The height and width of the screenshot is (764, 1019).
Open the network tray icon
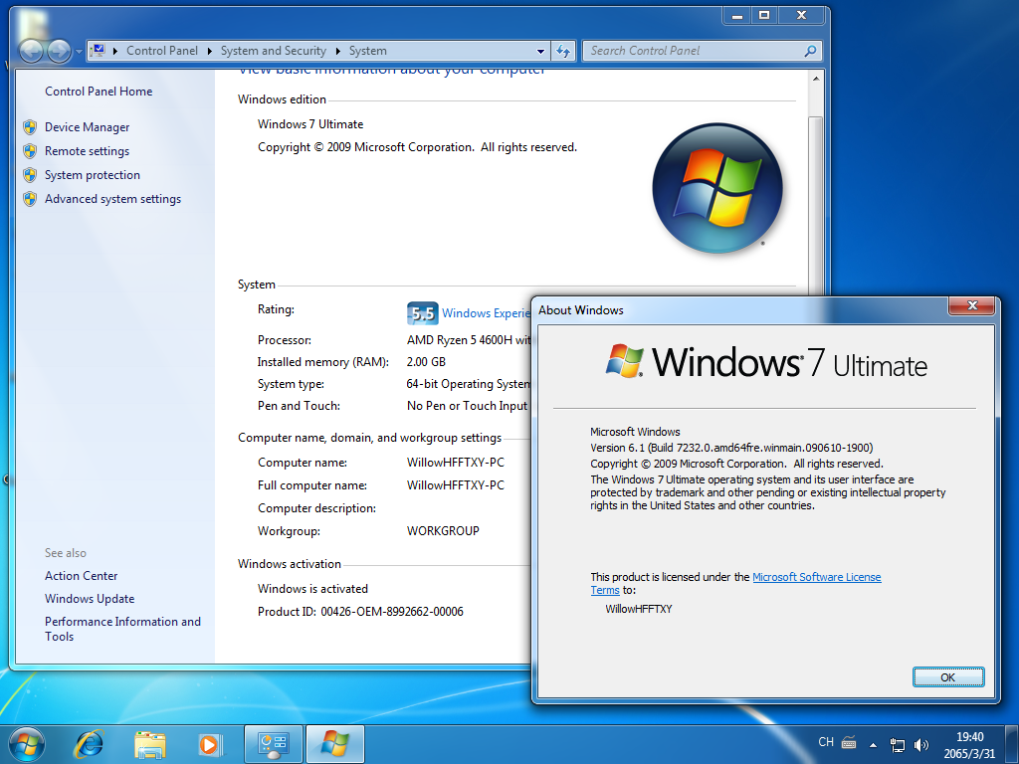point(898,744)
